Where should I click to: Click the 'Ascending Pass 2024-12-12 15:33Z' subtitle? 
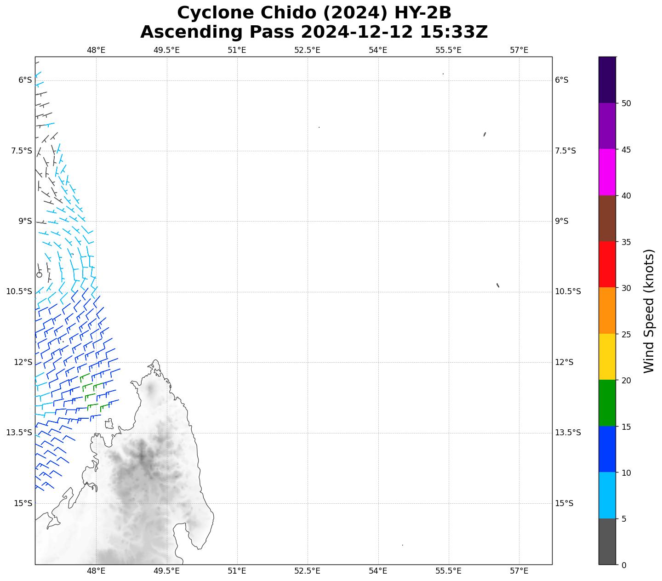314,32
